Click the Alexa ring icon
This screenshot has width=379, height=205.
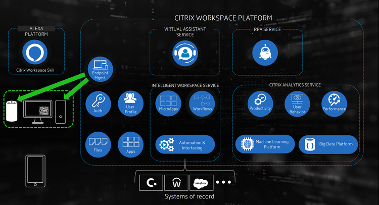(35, 52)
